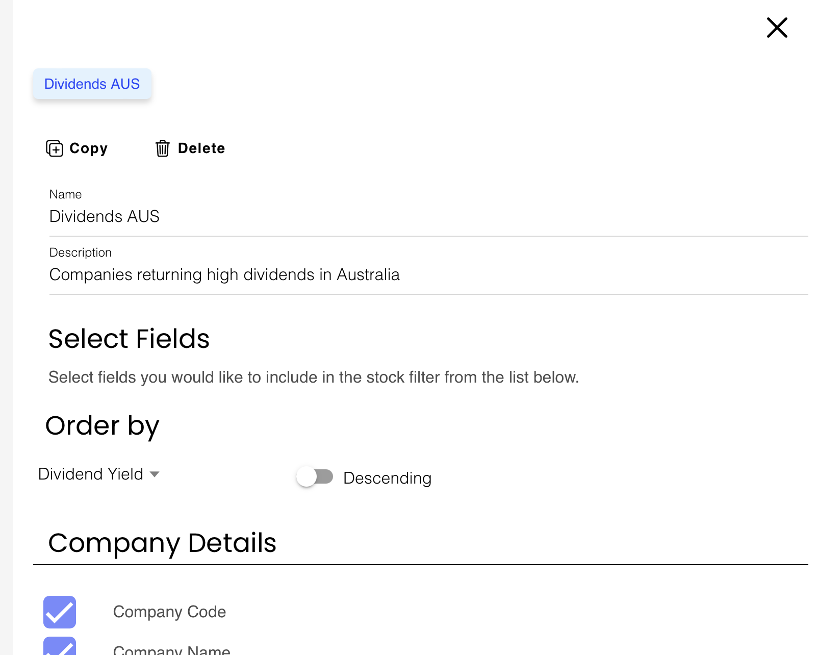
Task: Click the trash can icon
Action: 162,148
